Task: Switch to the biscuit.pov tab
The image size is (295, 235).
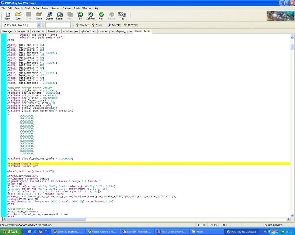Action: pos(54,31)
